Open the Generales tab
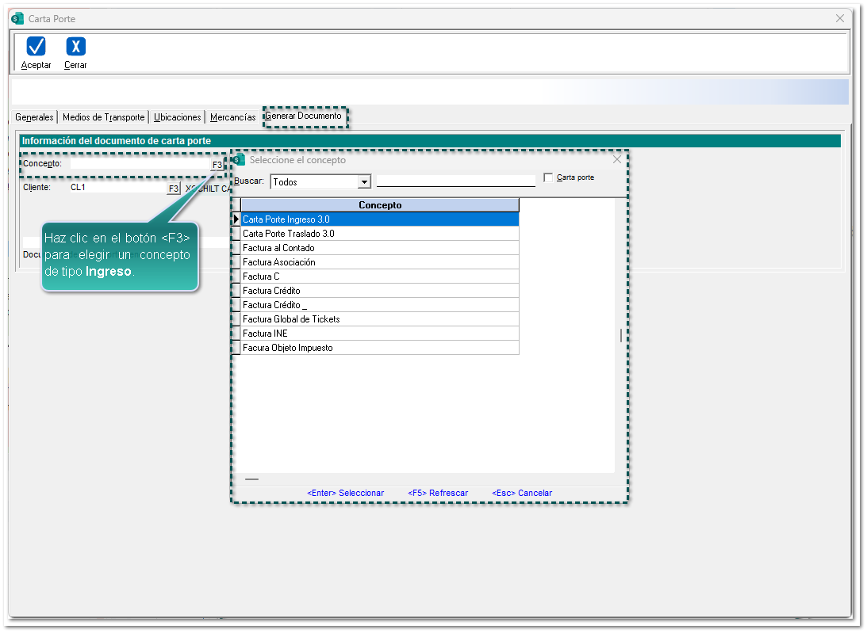 [34, 117]
